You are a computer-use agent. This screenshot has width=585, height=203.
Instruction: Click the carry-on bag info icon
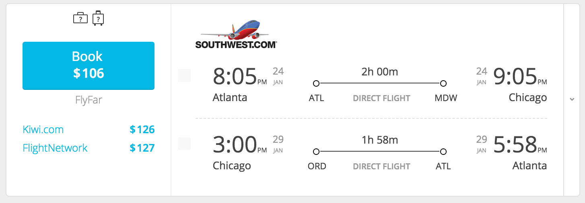(x=80, y=18)
